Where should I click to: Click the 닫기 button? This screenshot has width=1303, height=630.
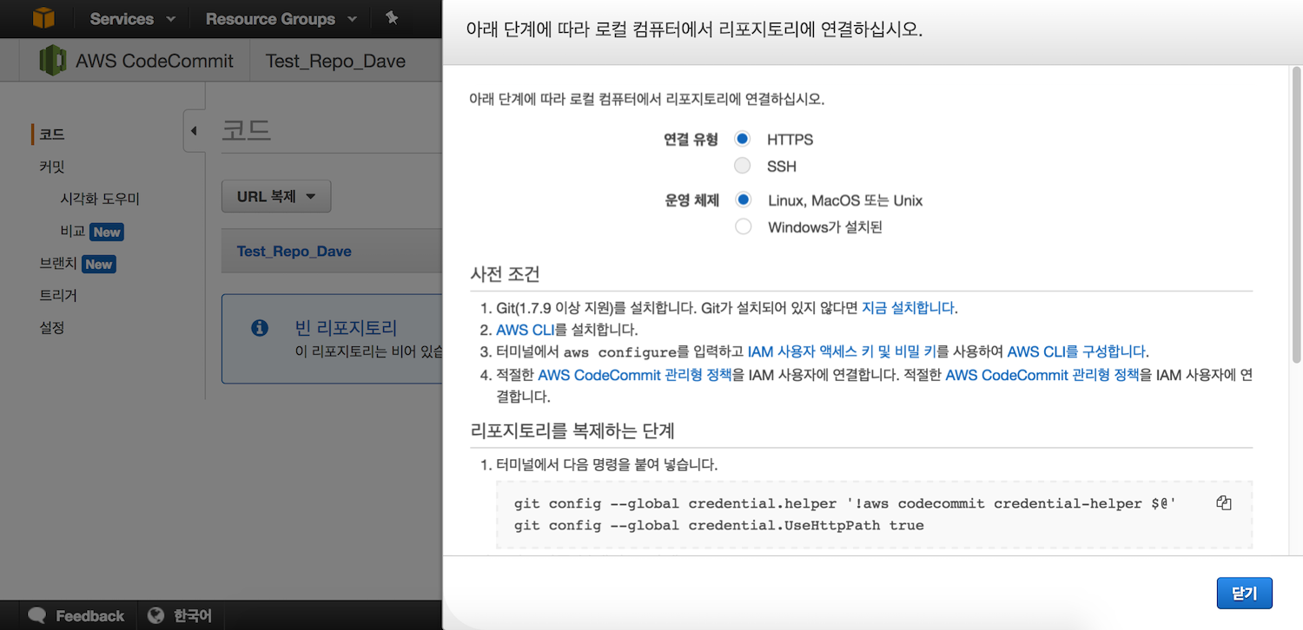[1244, 593]
